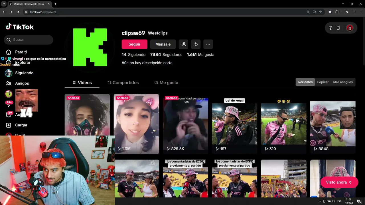
Task: Sort videos by Recientes
Action: coord(305,82)
